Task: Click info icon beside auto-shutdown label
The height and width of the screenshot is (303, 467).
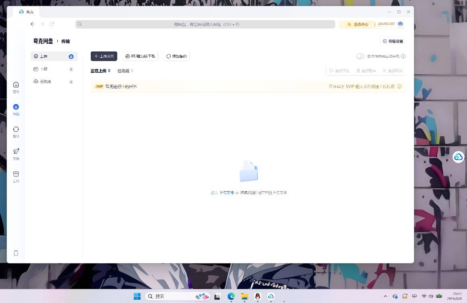Action: pos(403,56)
